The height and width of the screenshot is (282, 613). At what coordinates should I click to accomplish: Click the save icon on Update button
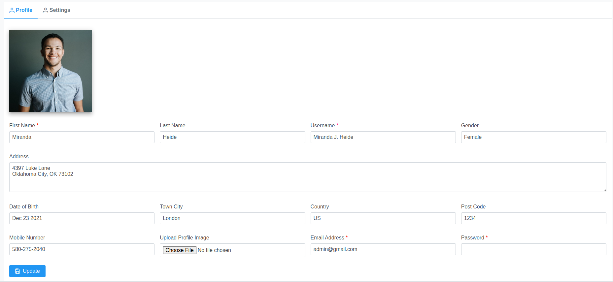pos(17,271)
